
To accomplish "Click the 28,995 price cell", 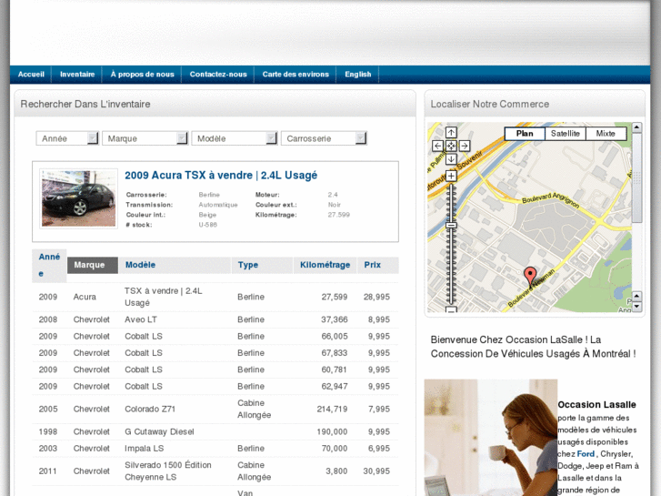I will point(376,298).
